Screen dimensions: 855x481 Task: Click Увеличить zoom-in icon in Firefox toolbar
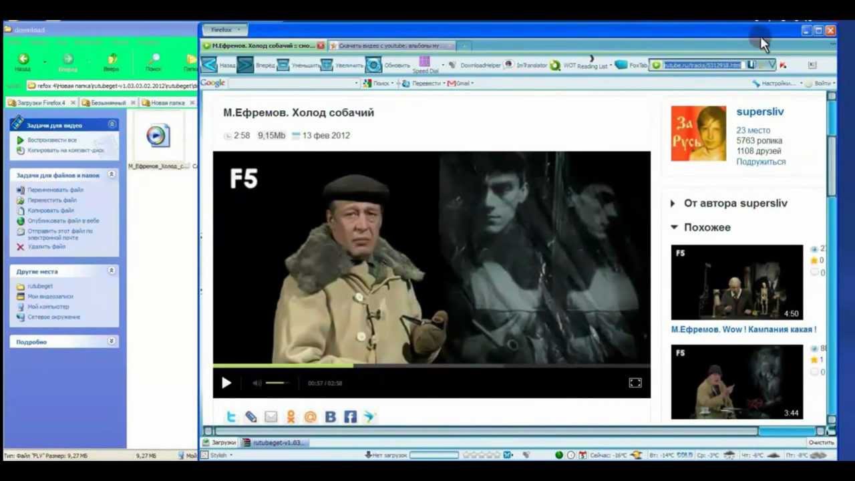(327, 65)
